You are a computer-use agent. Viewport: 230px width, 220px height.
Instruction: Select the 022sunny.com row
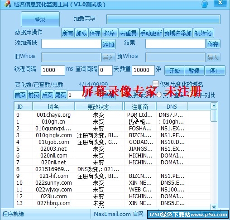[x=112, y=183]
